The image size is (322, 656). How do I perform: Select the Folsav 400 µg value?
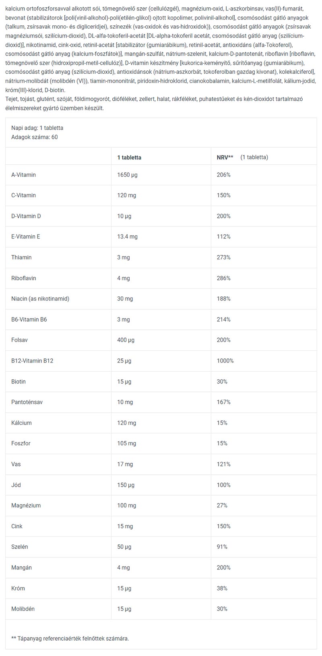[x=126, y=340]
